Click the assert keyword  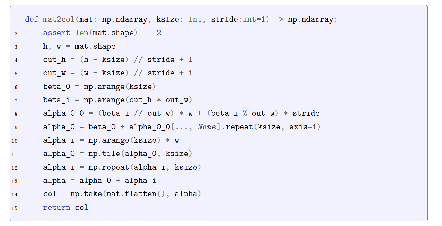coord(57,33)
